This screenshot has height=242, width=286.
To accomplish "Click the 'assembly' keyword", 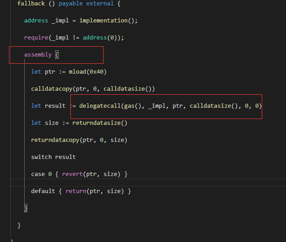I will [38, 55].
